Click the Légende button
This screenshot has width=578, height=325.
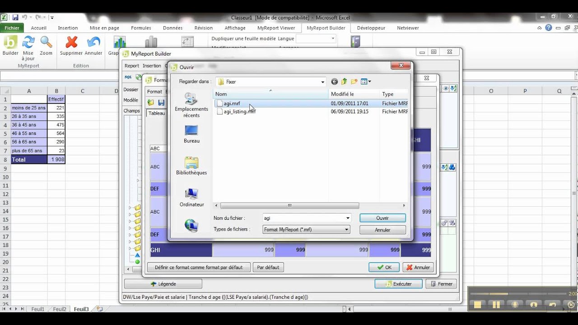163,284
